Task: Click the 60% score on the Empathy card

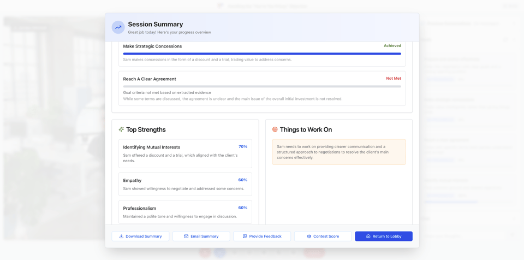Action: [x=243, y=180]
